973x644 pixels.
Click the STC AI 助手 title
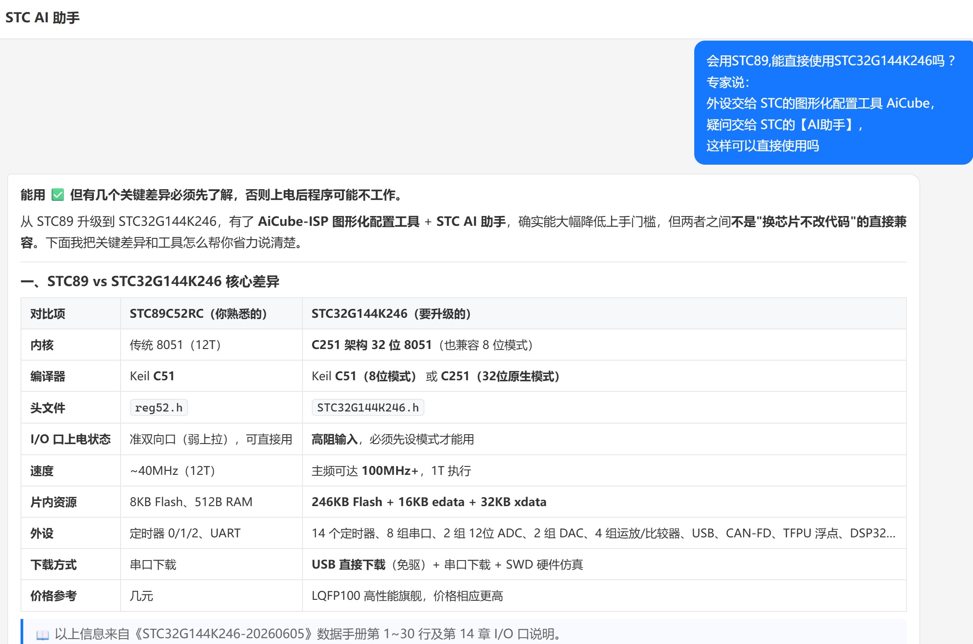(x=42, y=17)
